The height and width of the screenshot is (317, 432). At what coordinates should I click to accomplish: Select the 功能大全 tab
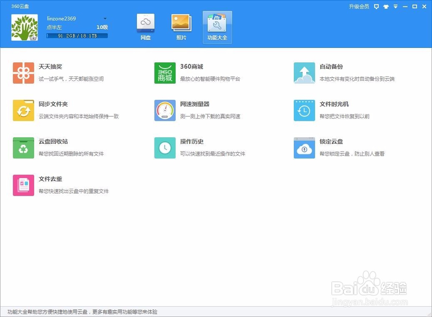coord(217,27)
